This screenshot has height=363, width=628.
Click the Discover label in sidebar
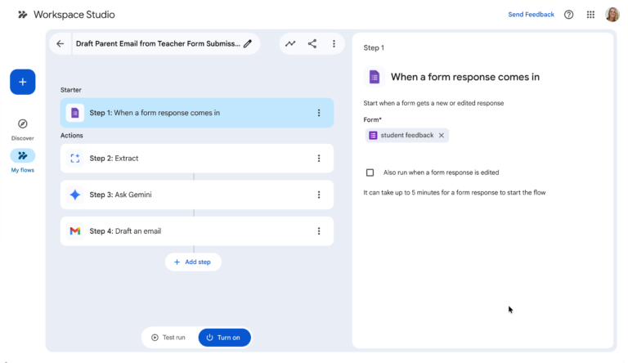[22, 138]
